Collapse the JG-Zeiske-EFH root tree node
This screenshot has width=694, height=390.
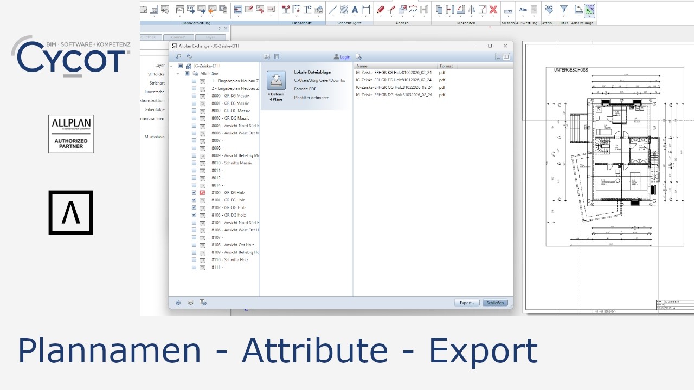point(171,66)
